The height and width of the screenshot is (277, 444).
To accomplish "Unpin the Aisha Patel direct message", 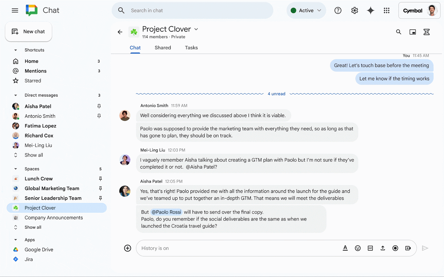I will 99,106.
